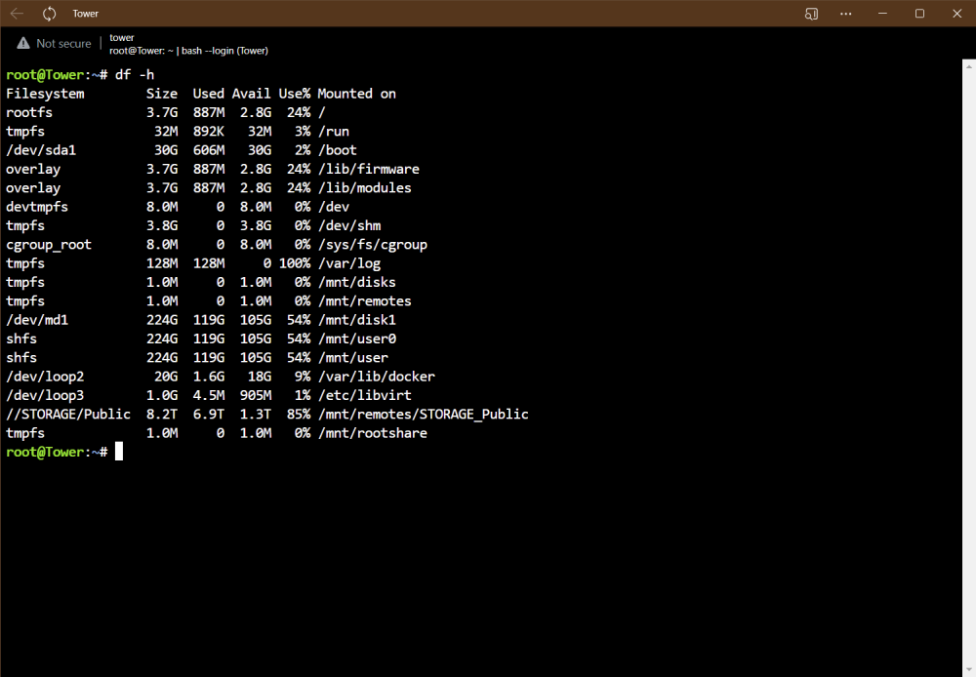
Task: View the Not secure warning icon
Action: [x=23, y=43]
